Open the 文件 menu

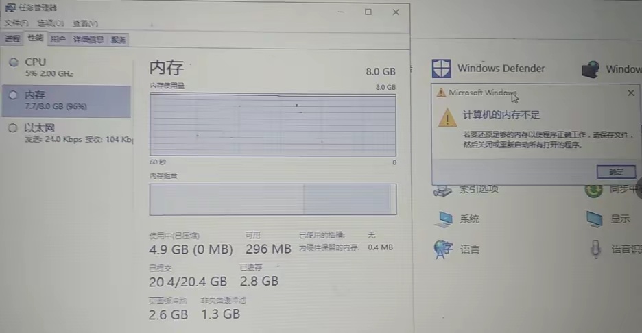click(16, 23)
